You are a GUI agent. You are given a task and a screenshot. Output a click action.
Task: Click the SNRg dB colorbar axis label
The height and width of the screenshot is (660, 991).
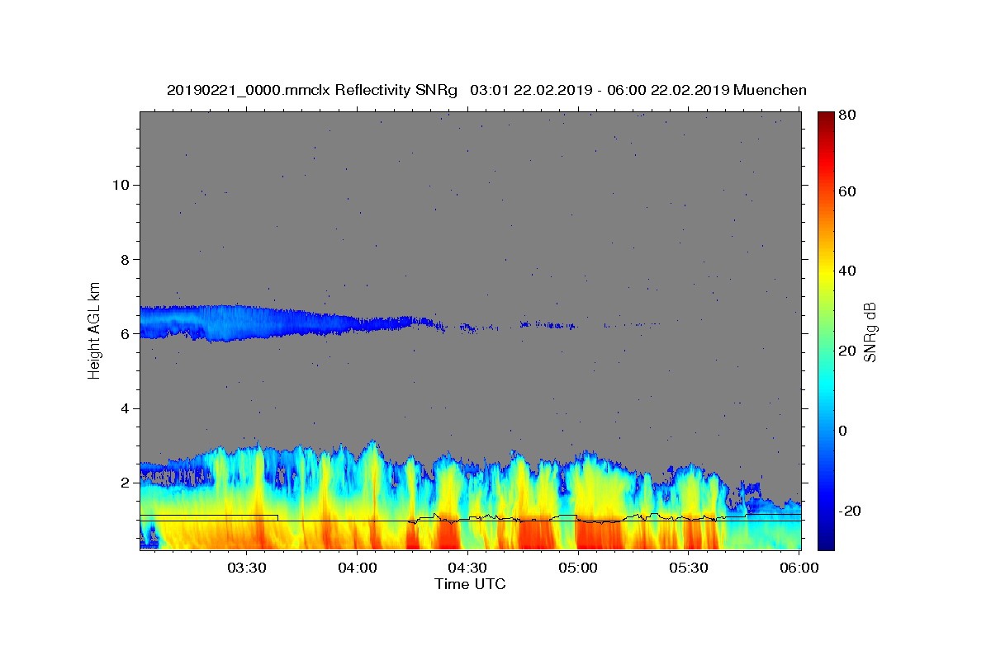(x=870, y=332)
